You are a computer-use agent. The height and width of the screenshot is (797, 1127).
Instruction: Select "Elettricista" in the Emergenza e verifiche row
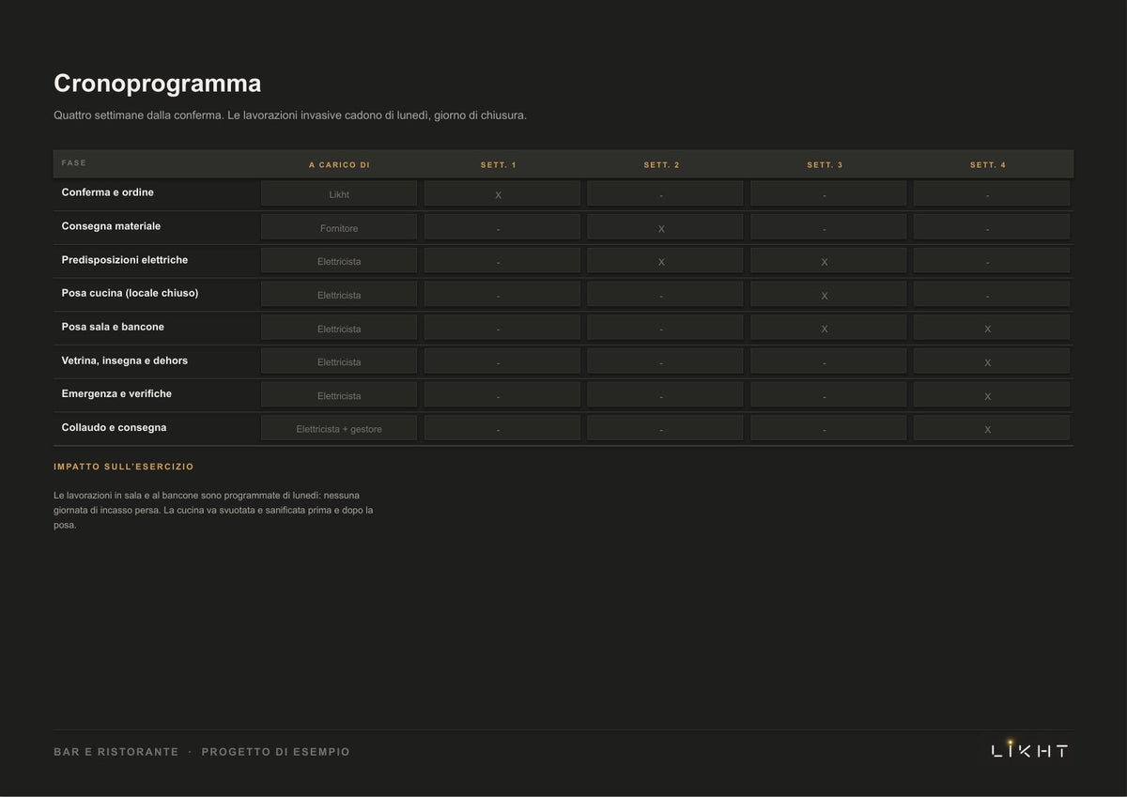point(339,395)
